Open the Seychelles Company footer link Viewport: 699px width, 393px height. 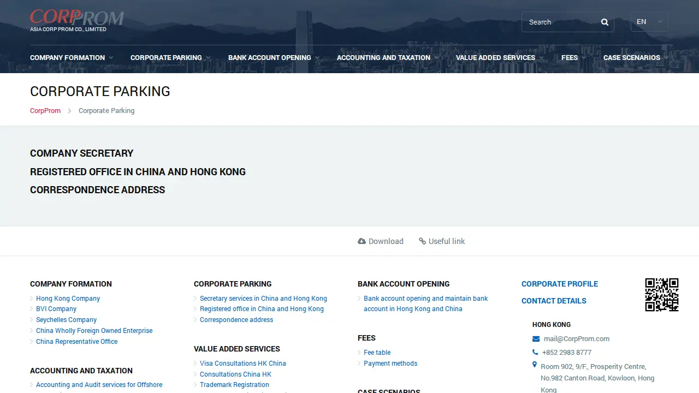tap(66, 320)
